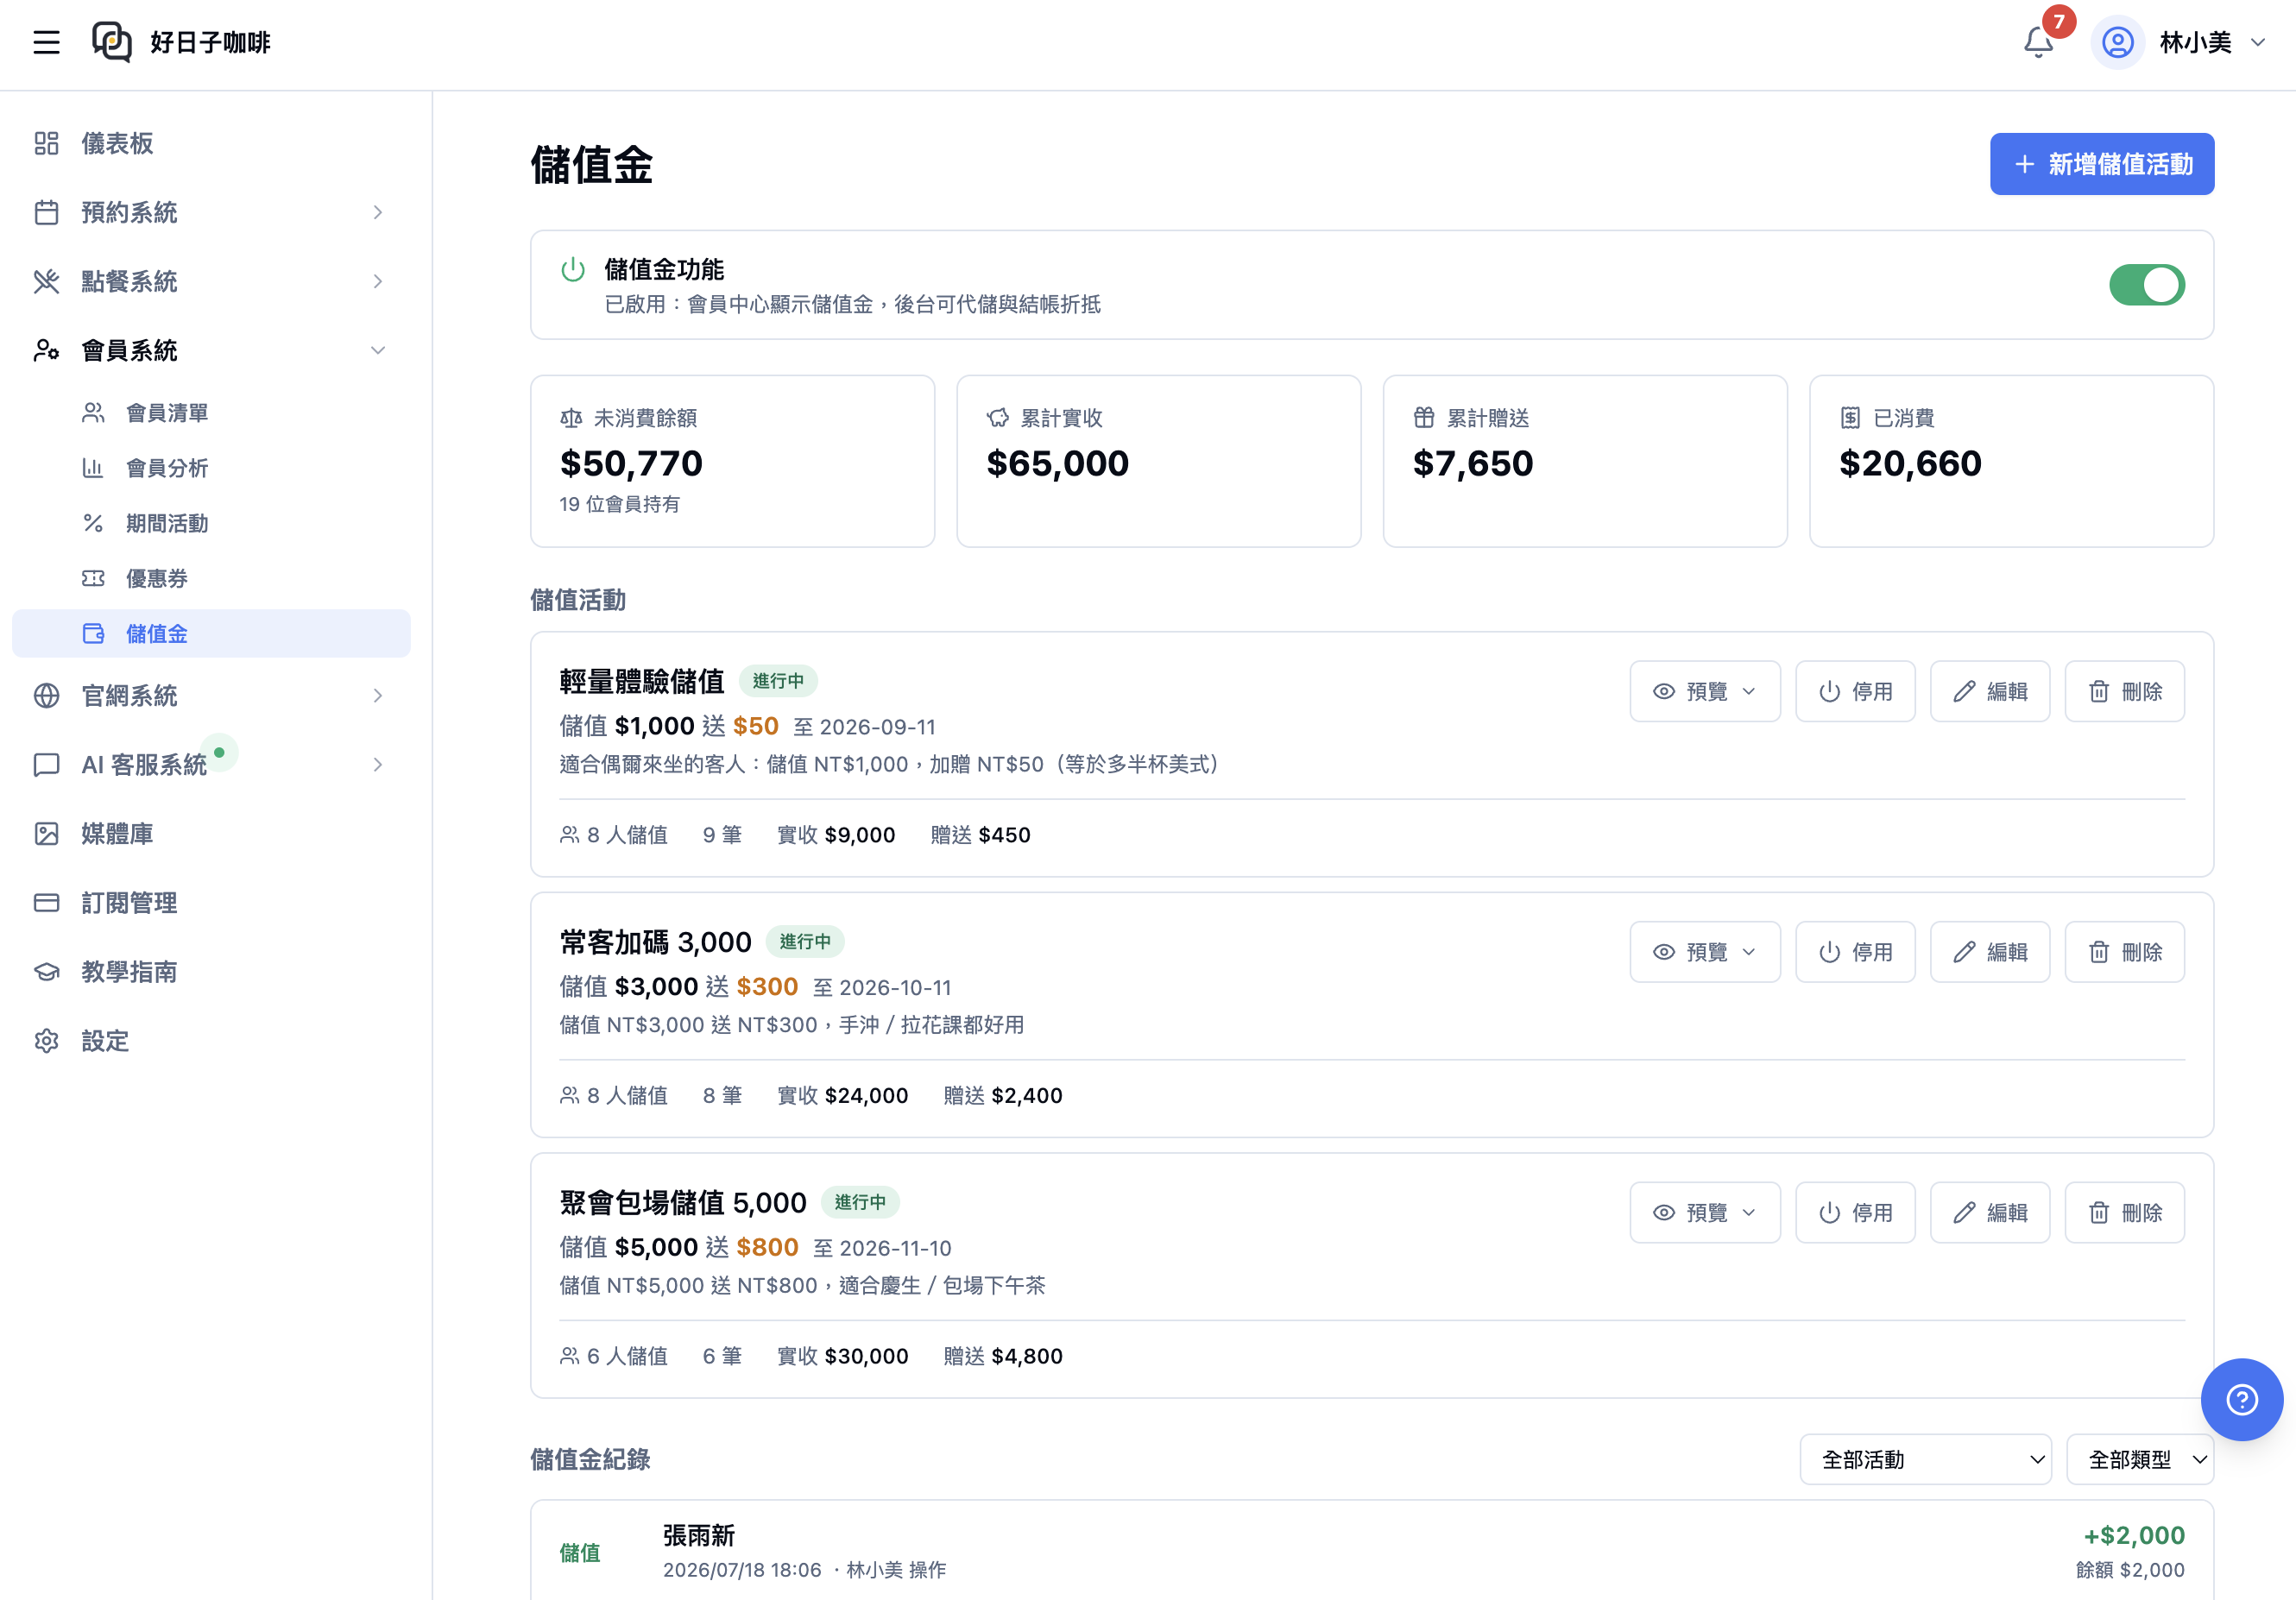The height and width of the screenshot is (1600, 2296).
Task: Expand the 預約系統 chevron
Action: pyautogui.click(x=377, y=212)
